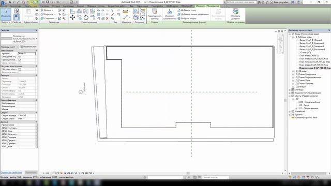Click the help search input field
331x186 pixels.
click(241, 2)
